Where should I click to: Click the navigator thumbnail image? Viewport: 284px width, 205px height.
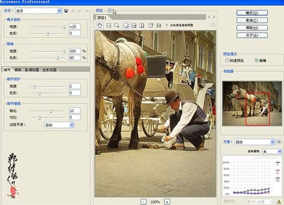coord(252,103)
